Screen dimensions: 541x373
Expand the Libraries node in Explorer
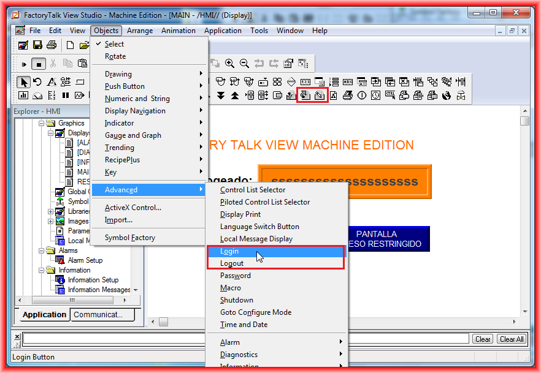tap(51, 211)
